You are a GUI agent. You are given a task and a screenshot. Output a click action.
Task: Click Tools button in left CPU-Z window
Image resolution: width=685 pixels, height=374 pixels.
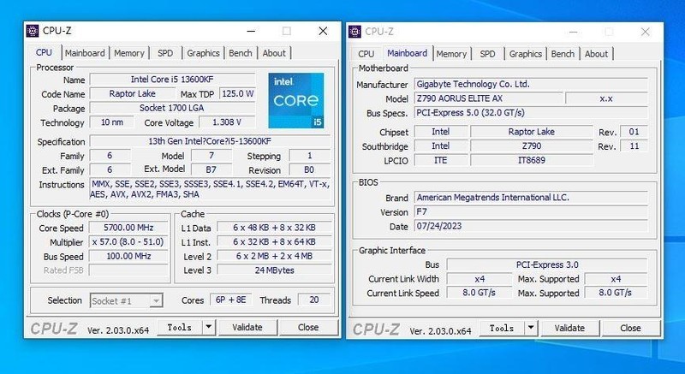pyautogui.click(x=180, y=327)
